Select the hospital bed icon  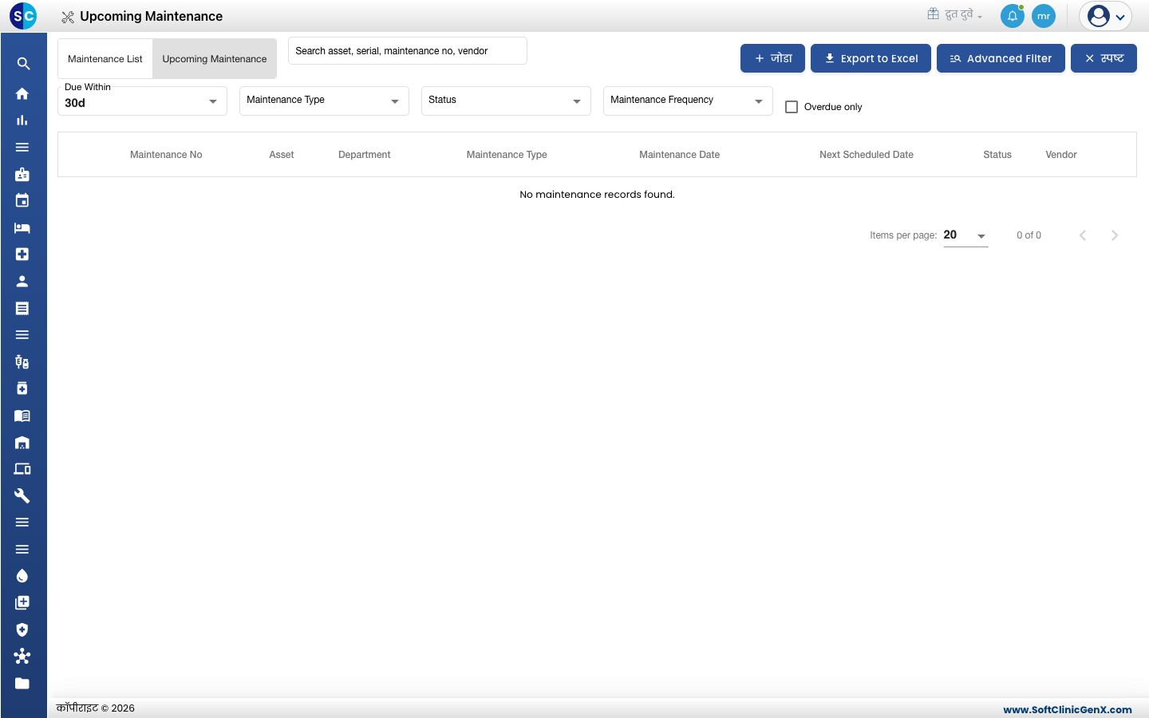[x=22, y=227]
